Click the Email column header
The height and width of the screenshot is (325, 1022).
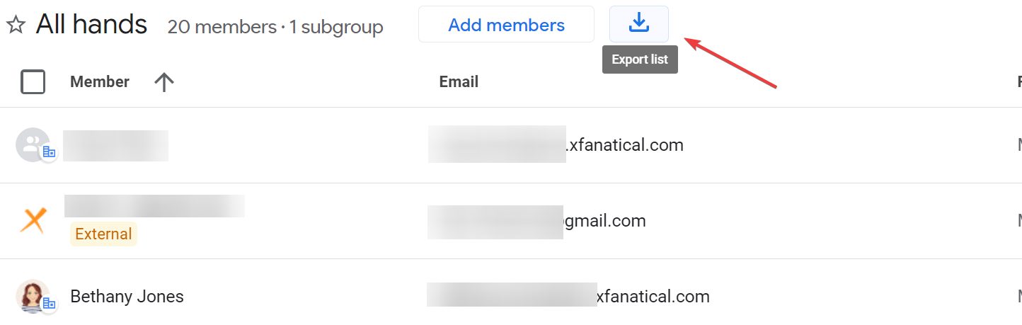[x=459, y=82]
